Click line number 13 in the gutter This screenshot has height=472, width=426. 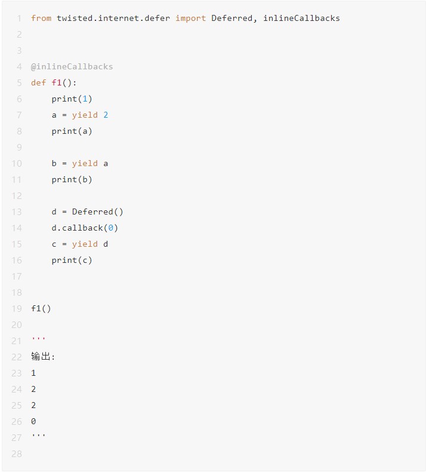(17, 212)
